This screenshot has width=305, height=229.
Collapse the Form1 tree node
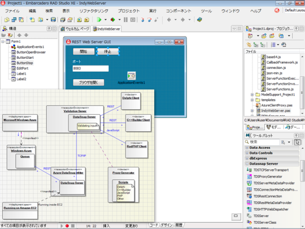pos(3,41)
